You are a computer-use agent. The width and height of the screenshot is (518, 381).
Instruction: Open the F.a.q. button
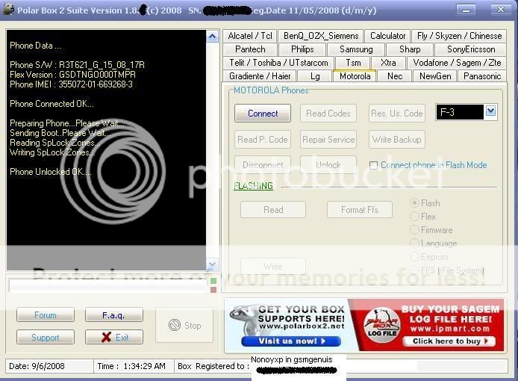coord(114,315)
